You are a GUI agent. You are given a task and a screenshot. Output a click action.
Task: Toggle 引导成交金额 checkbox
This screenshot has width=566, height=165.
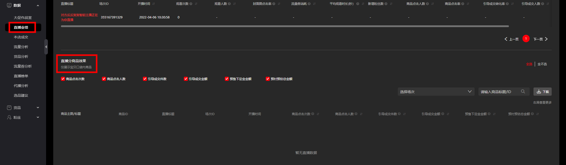pos(186,79)
